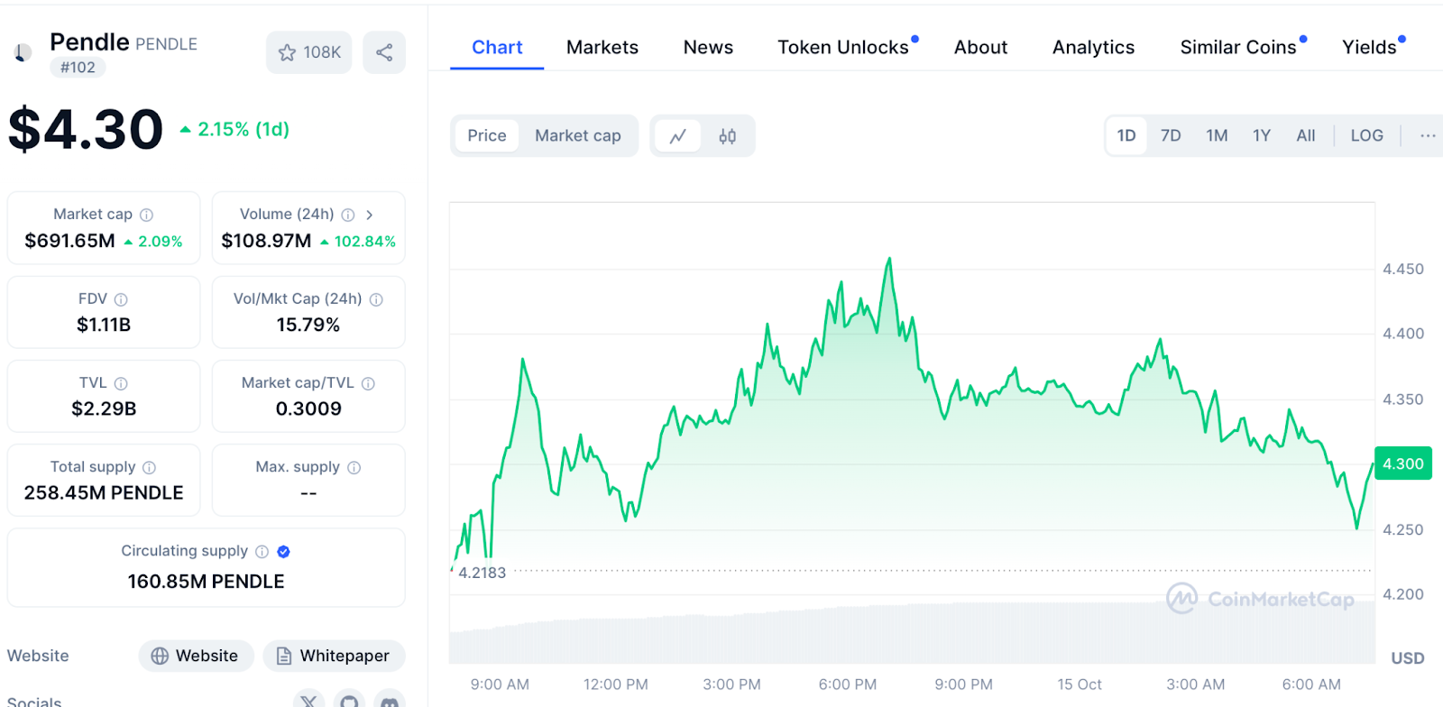1443x707 pixels.
Task: Show info for Volume (24h)
Action: pos(348,215)
